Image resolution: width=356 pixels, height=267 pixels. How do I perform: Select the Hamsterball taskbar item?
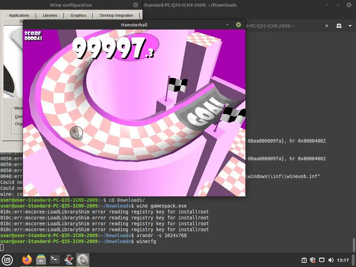click(x=83, y=260)
